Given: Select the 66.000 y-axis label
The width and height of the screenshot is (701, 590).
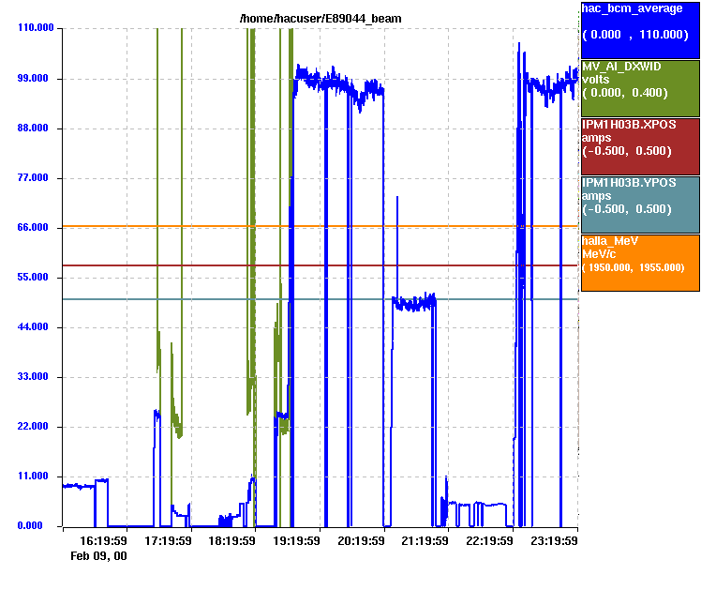Looking at the screenshot, I should pyautogui.click(x=37, y=228).
